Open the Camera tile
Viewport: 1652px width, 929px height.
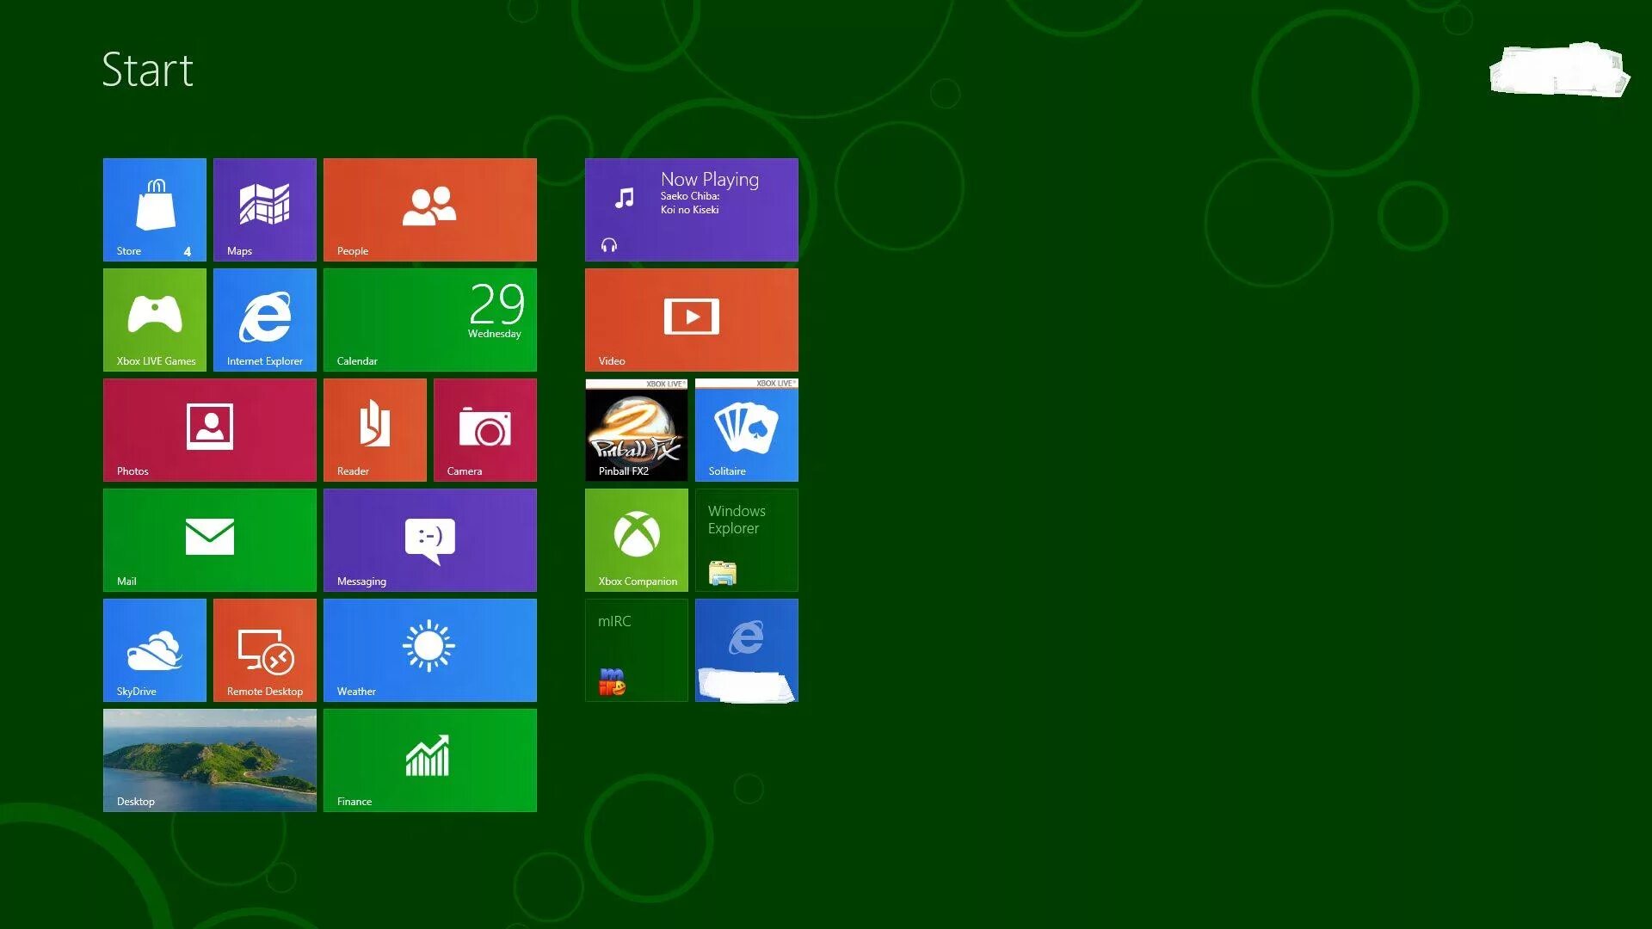pyautogui.click(x=485, y=429)
